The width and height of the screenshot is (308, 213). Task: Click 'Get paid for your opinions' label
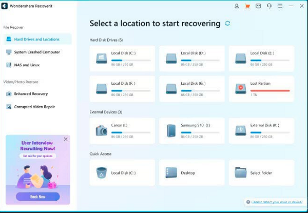(37, 156)
